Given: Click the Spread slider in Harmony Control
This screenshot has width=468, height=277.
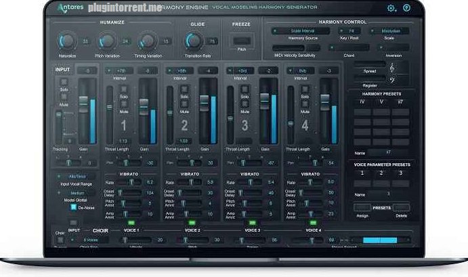Looking at the screenshot, I should tap(370, 64).
